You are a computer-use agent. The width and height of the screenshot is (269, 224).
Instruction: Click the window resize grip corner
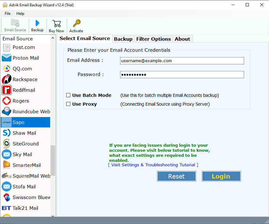click(267, 221)
